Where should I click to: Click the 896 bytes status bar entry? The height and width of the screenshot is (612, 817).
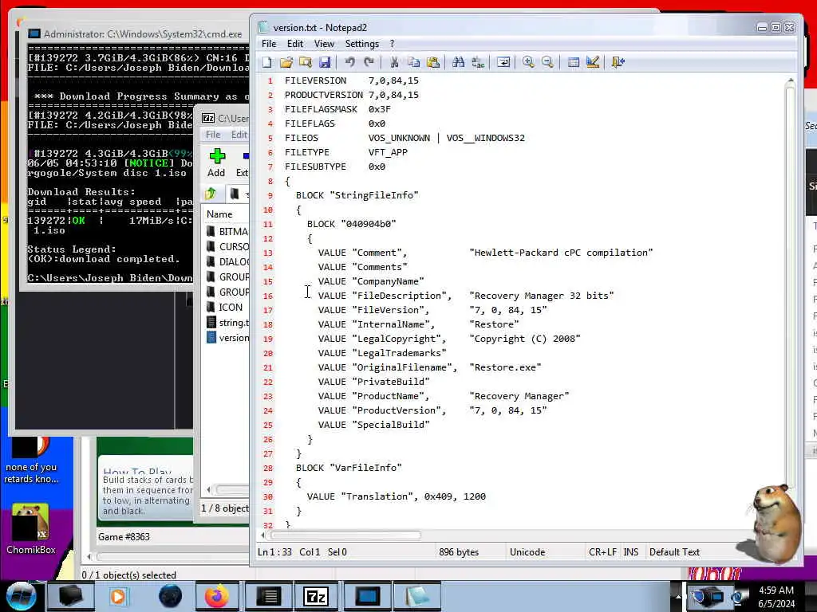[x=459, y=552]
